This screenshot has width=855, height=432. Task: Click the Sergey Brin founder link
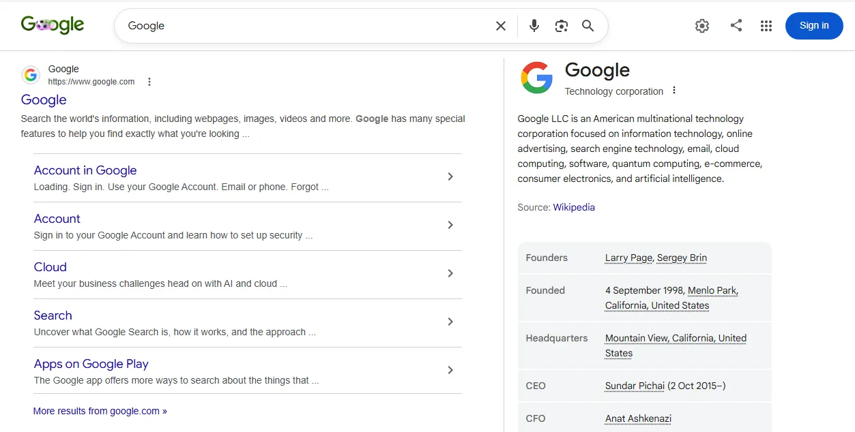point(682,258)
